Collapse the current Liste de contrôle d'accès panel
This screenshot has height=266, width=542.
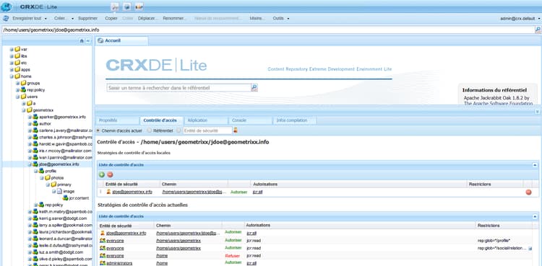point(535,217)
